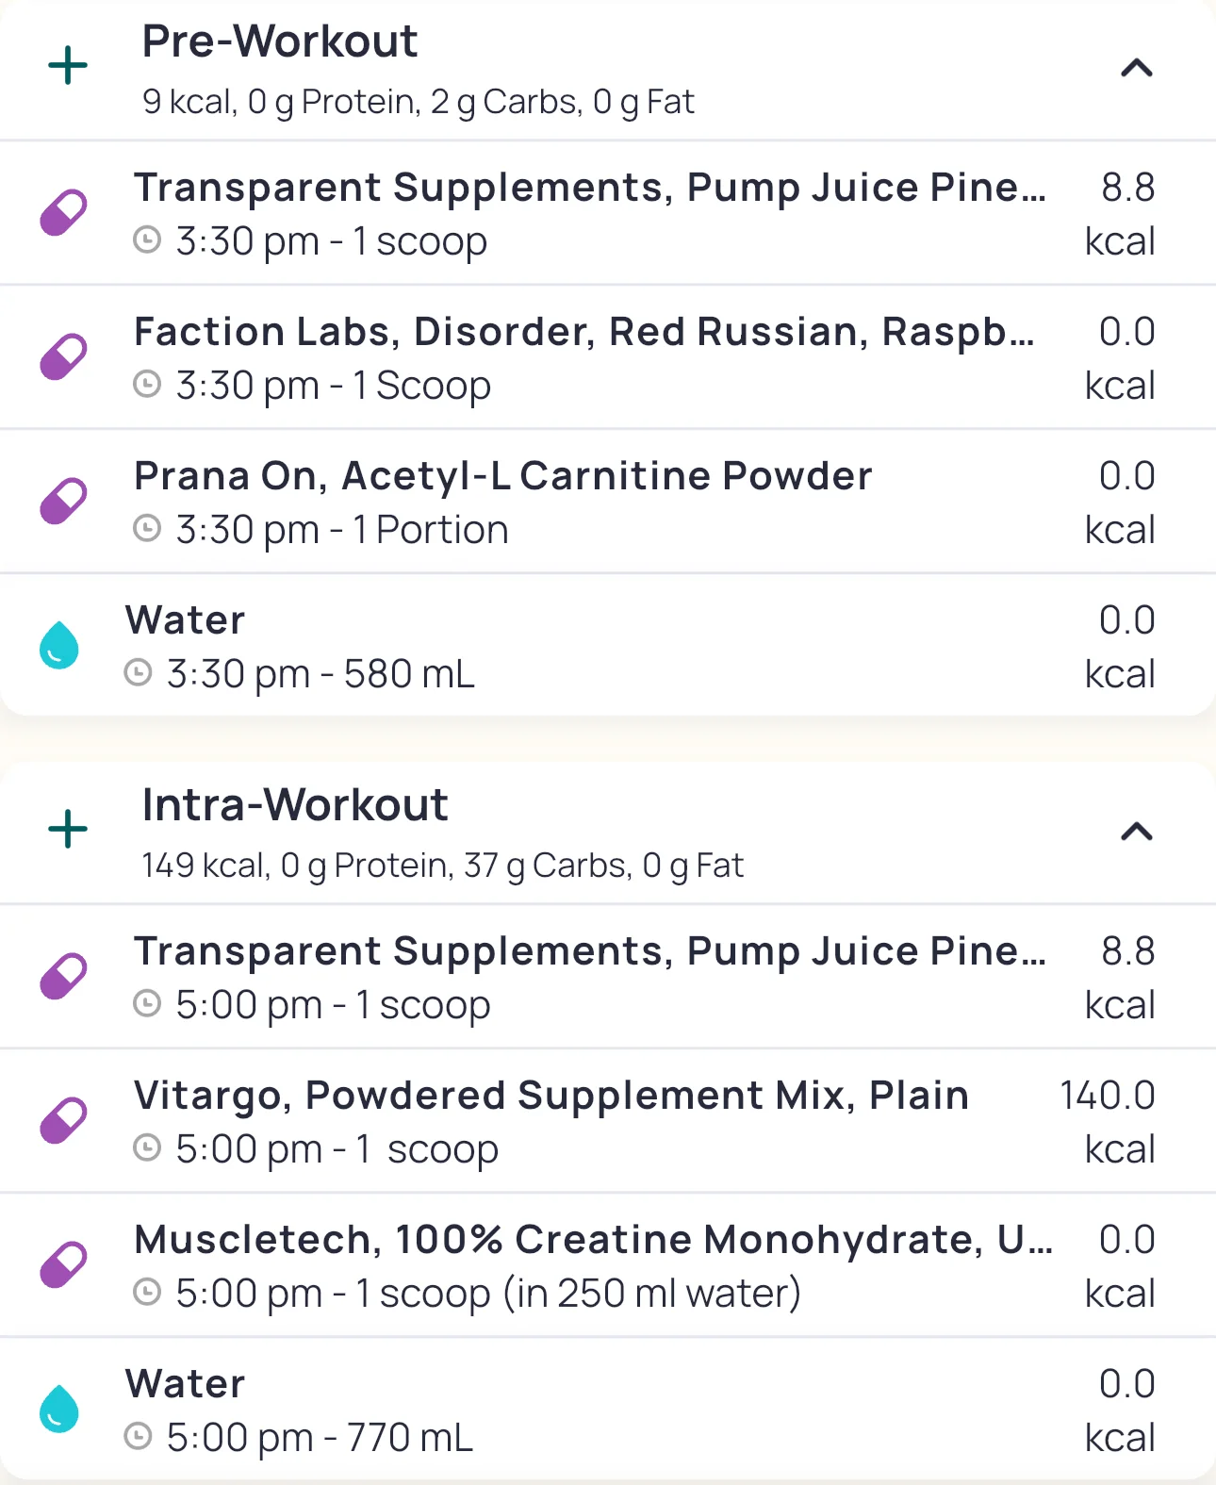Add item to Pre-Workout with plus icon
The image size is (1216, 1485).
68,67
